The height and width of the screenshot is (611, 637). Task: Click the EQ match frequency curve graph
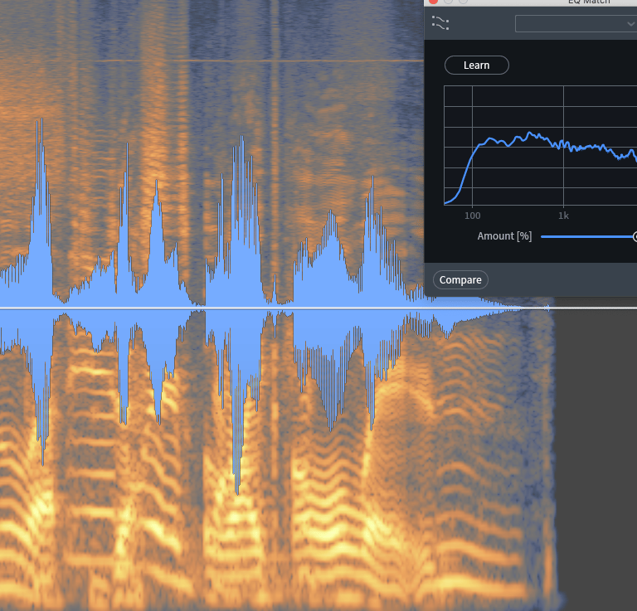[540, 145]
